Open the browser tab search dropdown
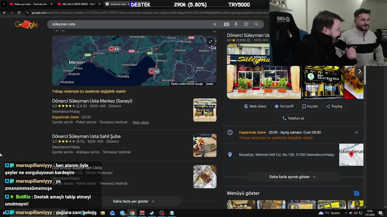 point(4,4)
